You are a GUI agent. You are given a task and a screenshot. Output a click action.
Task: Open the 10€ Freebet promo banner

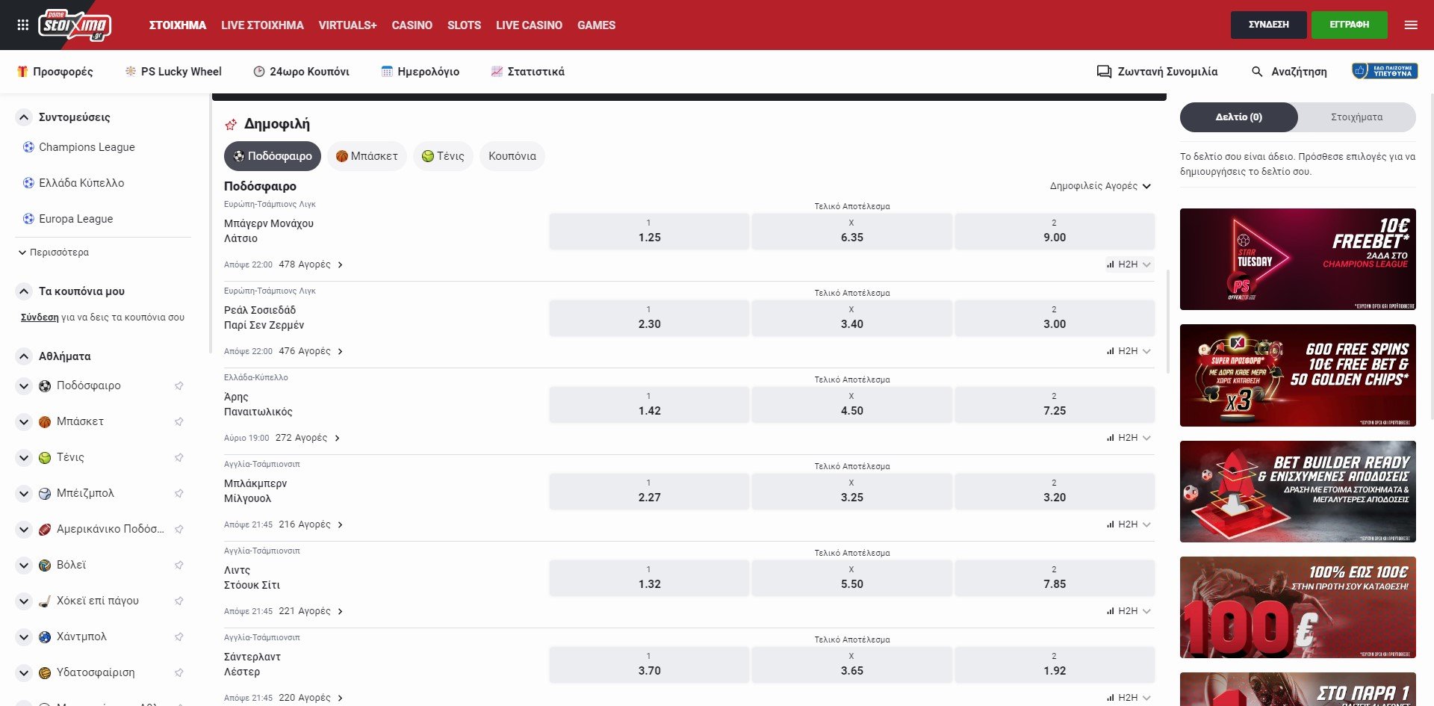coord(1297,259)
